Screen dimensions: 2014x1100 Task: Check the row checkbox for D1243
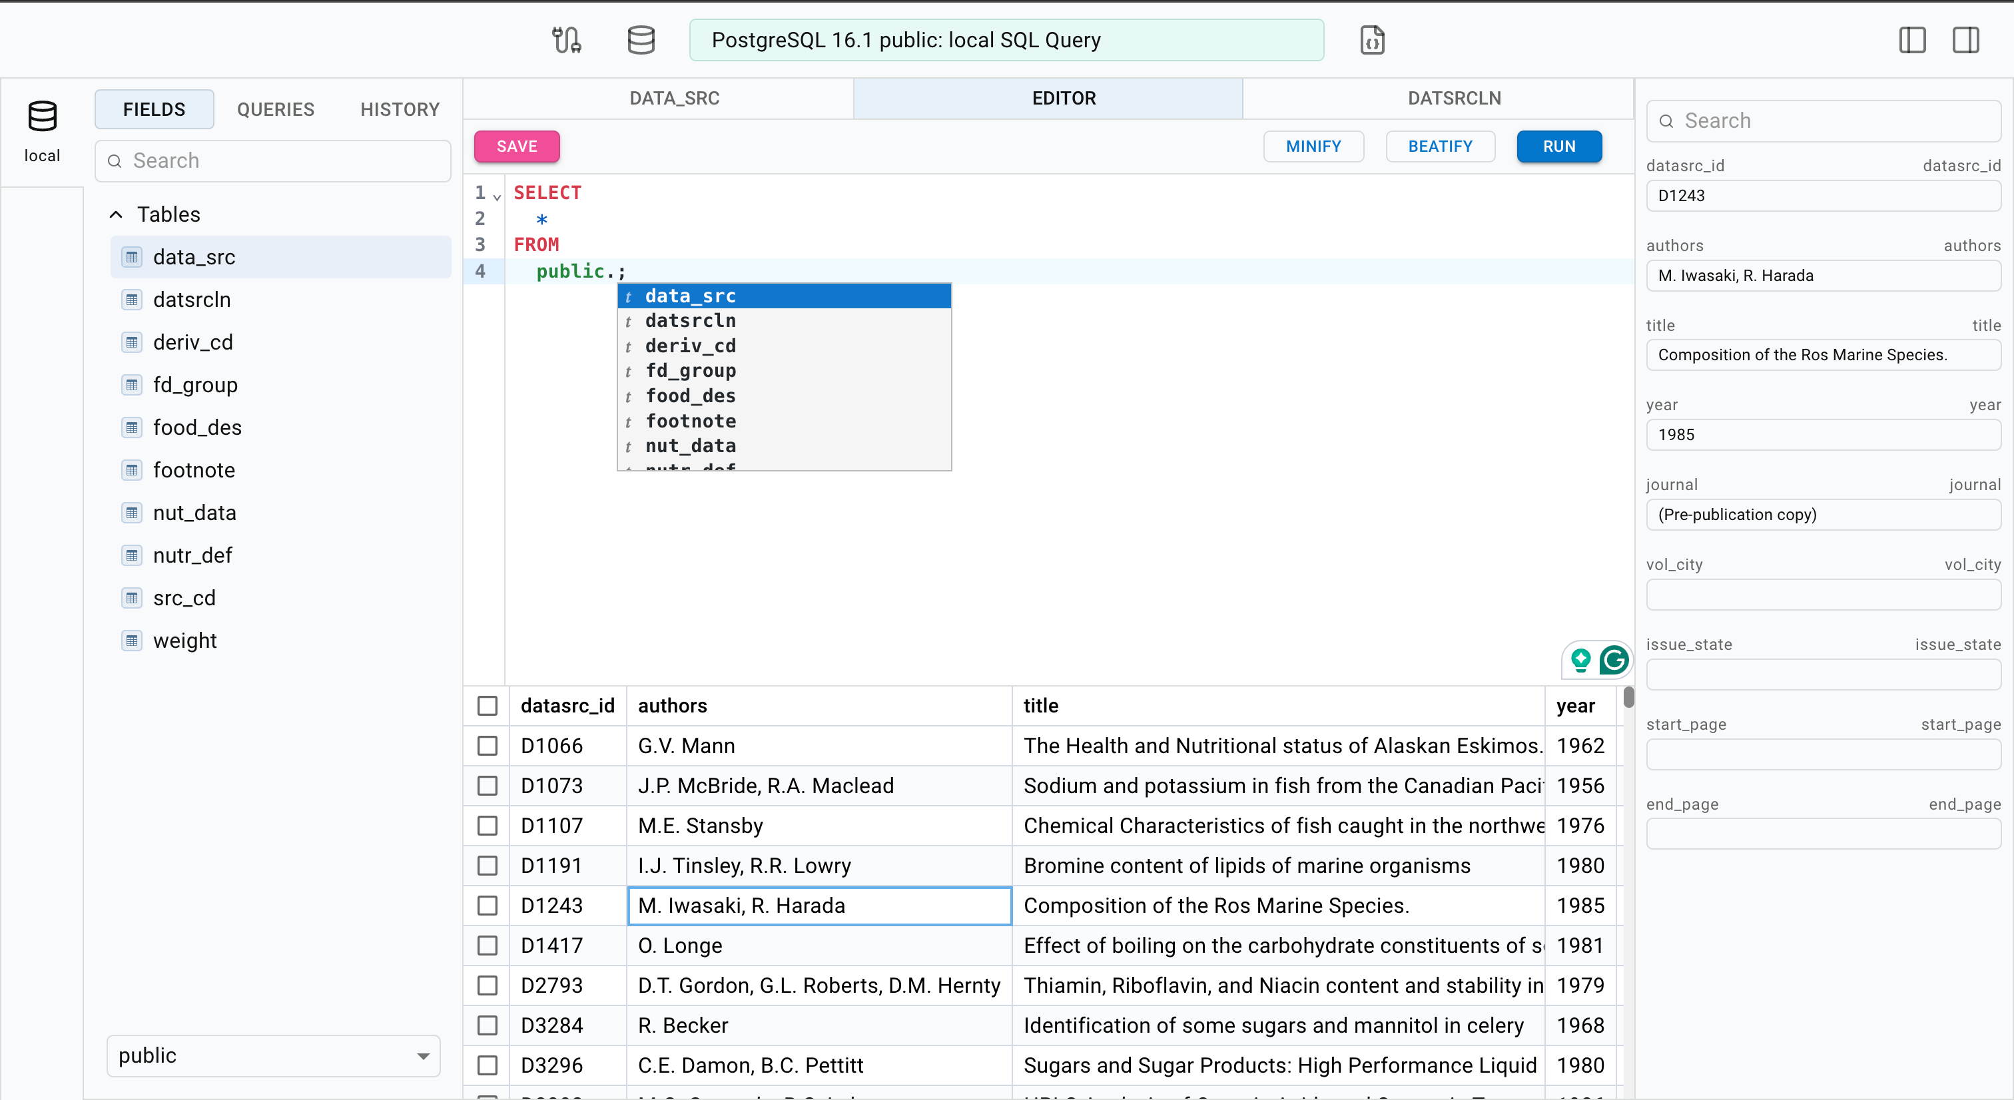click(x=487, y=906)
